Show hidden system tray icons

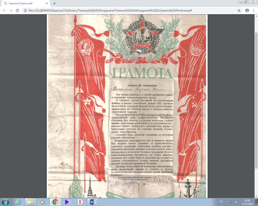point(227,202)
